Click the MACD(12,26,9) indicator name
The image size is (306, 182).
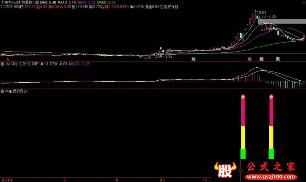coord(18,64)
